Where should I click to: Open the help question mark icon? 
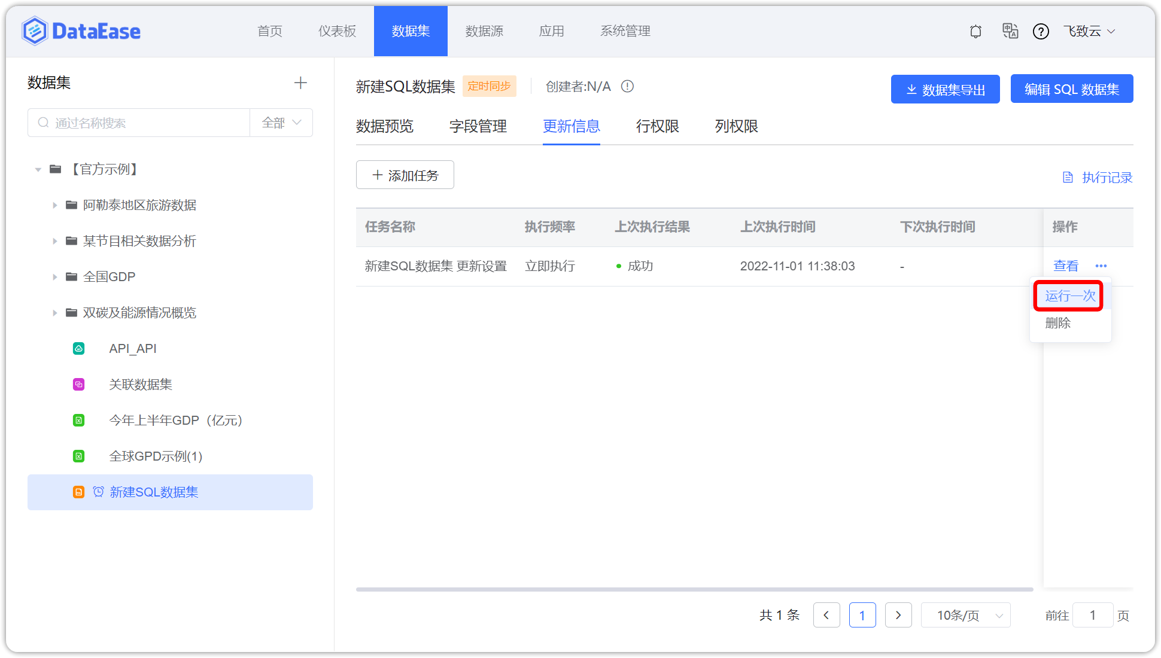coord(1041,31)
